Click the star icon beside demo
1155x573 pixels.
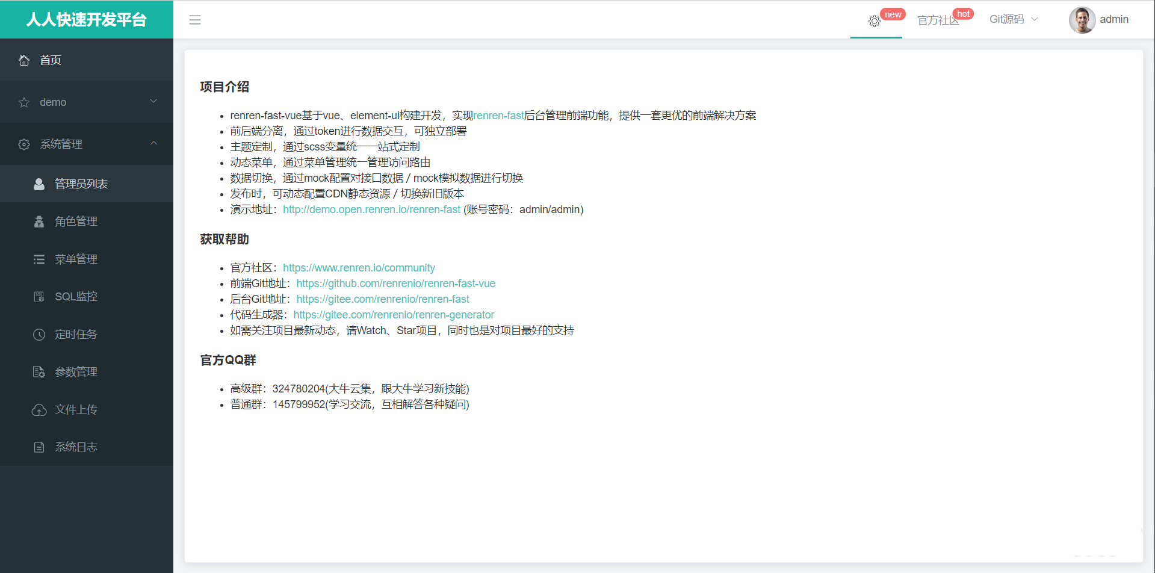point(24,102)
